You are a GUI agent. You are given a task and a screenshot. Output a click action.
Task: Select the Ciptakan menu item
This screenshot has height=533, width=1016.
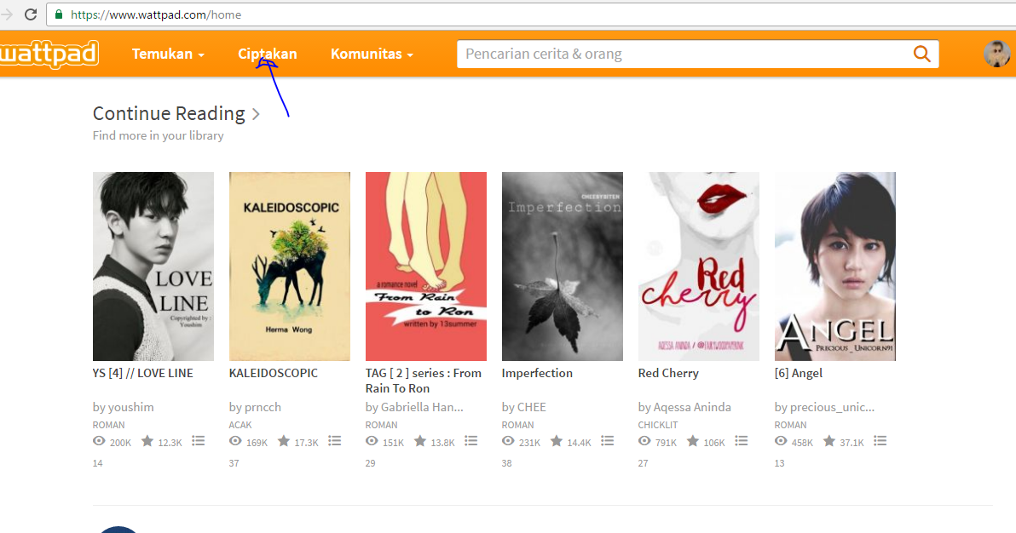coord(267,53)
